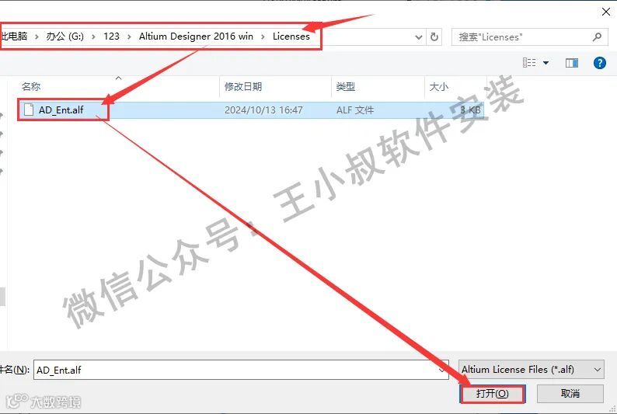Navigate to 此电脑 in breadcrumb

click(x=14, y=37)
